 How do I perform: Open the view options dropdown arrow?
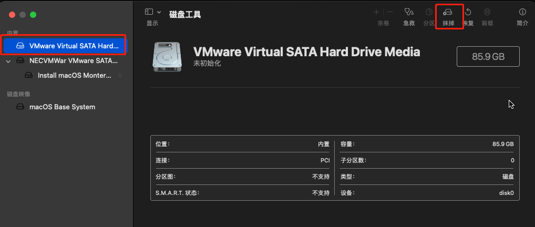159,12
